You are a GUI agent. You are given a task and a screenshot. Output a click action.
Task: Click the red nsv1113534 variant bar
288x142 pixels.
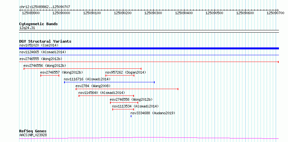point(123,109)
